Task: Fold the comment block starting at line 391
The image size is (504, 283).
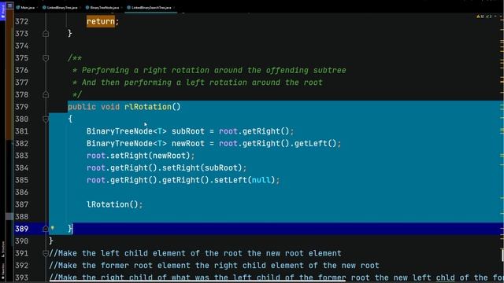Action: (x=46, y=253)
